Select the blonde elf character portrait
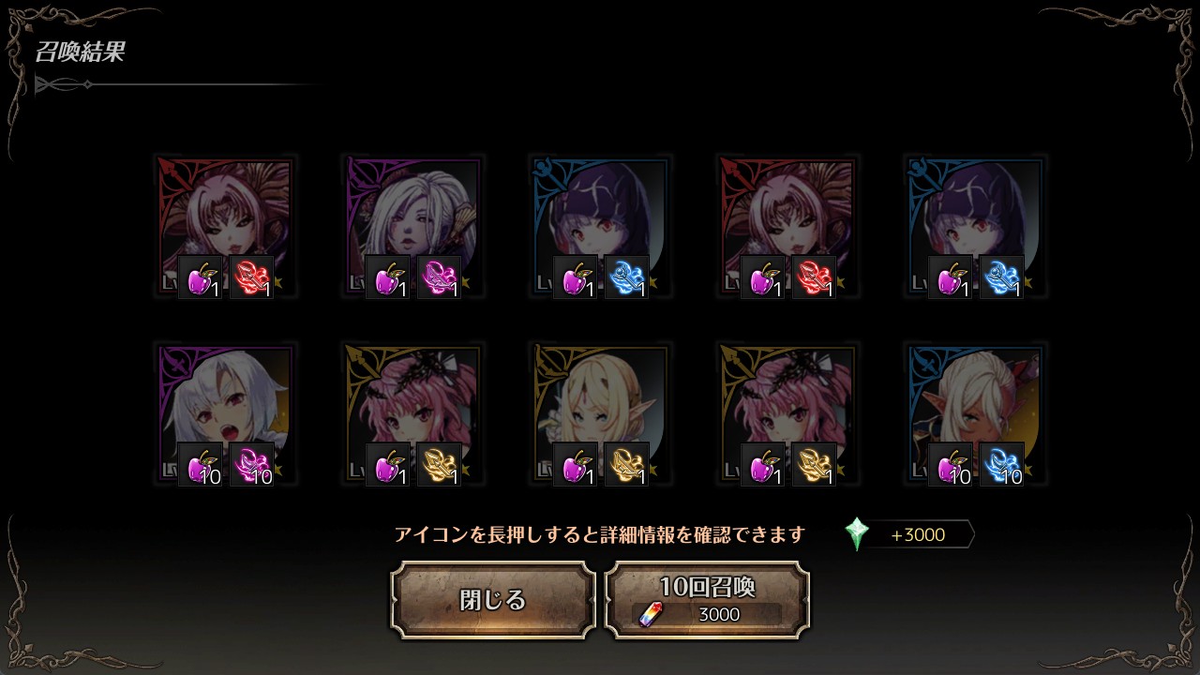 600,414
